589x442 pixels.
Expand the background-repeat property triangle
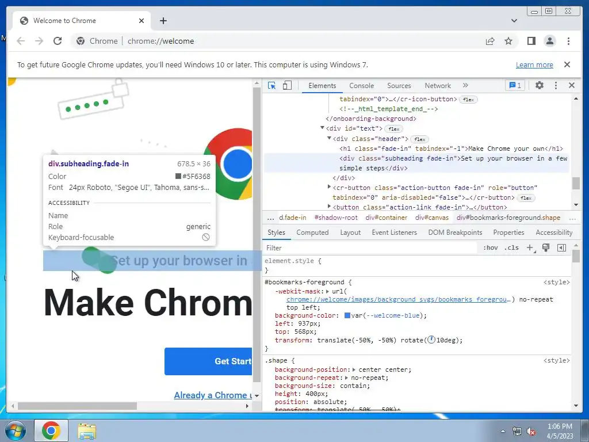coord(346,378)
